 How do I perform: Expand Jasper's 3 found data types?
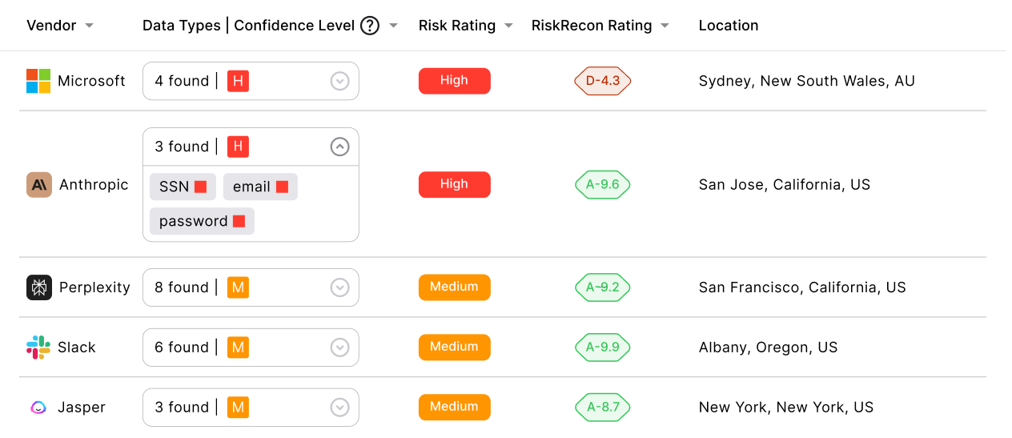340,408
